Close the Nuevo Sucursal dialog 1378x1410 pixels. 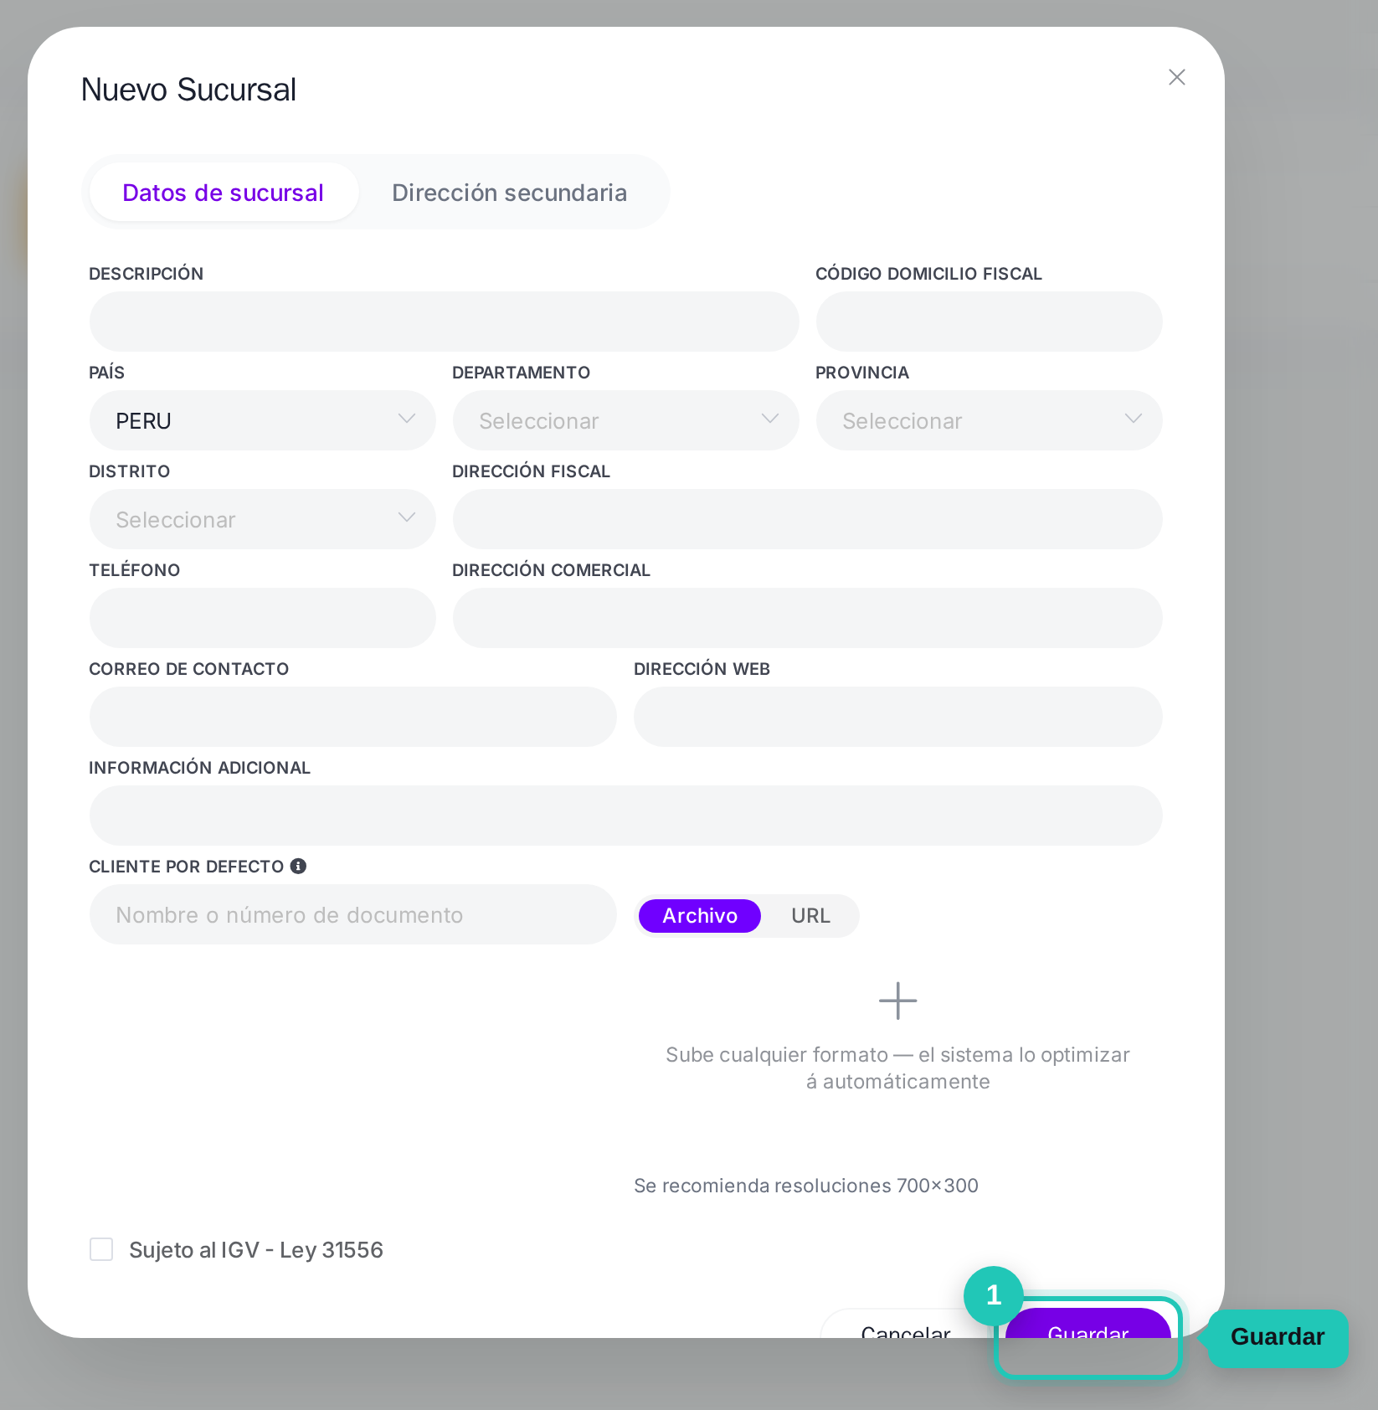tap(1176, 77)
